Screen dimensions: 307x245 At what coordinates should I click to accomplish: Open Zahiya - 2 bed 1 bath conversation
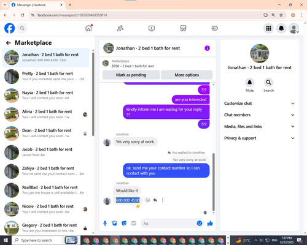tap(45, 171)
